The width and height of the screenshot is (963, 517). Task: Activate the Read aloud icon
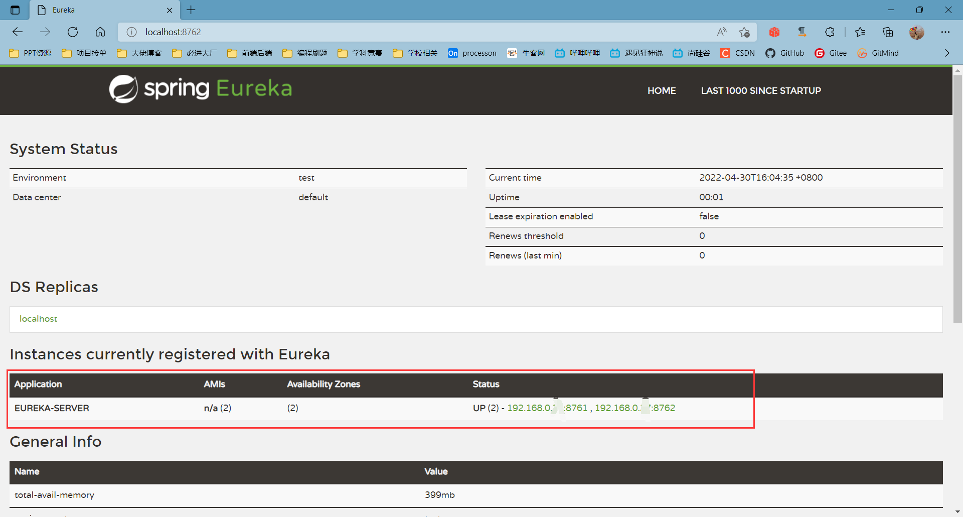[722, 32]
